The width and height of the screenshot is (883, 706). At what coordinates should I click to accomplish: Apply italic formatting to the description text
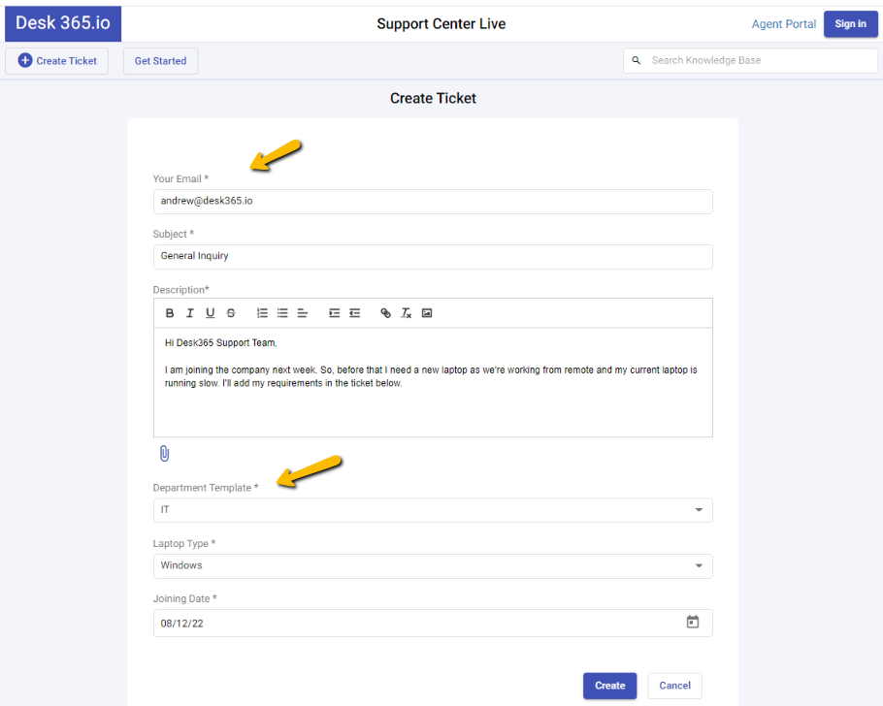190,312
